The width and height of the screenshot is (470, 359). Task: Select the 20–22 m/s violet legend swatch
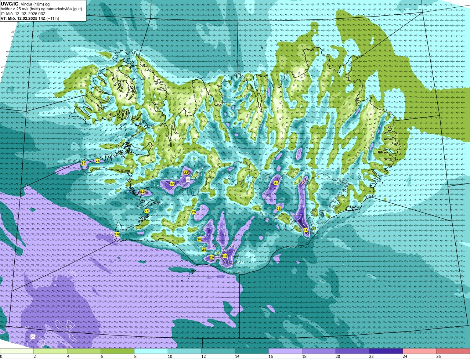[352, 351]
